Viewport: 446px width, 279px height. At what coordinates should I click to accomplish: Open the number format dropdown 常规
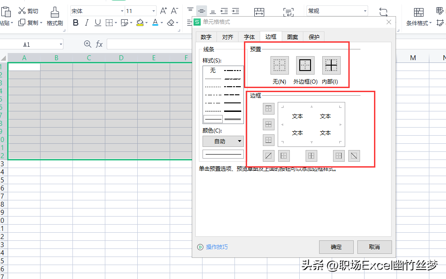(365, 11)
